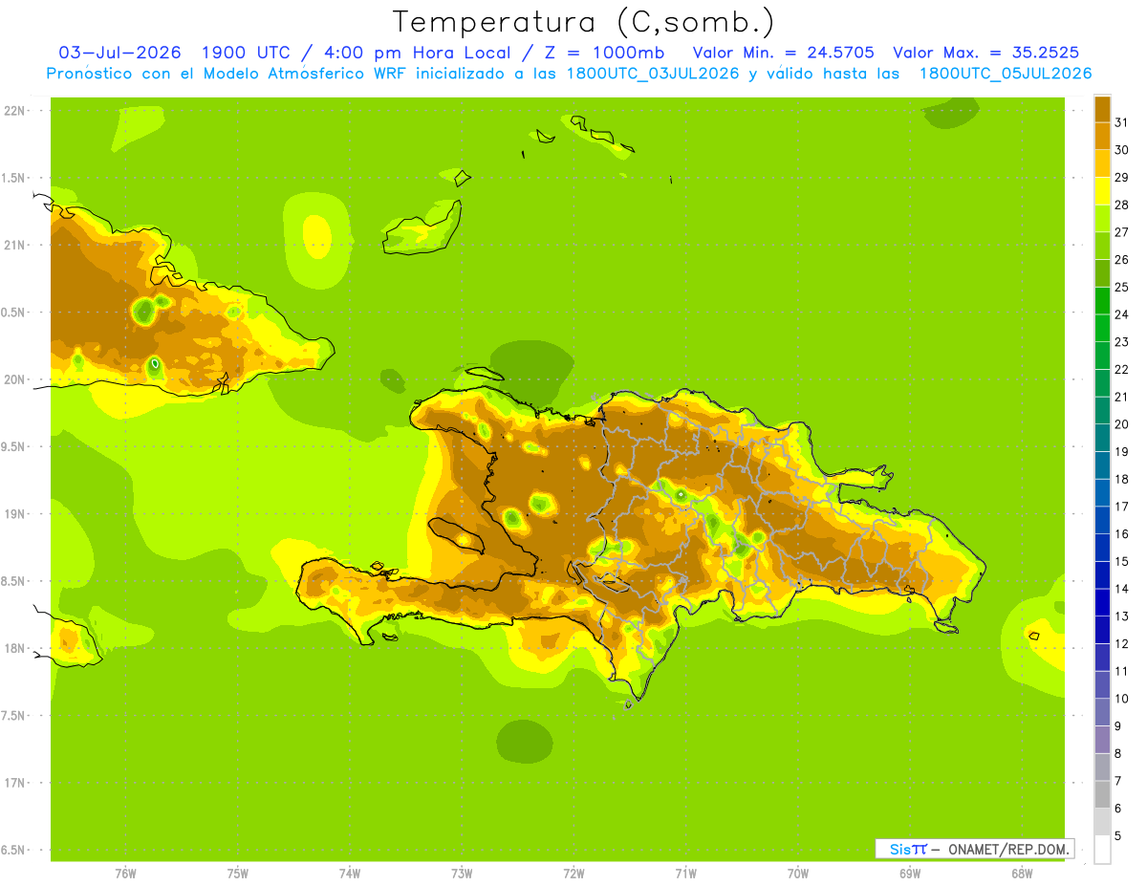Click the brown legend band above 31

click(1102, 109)
